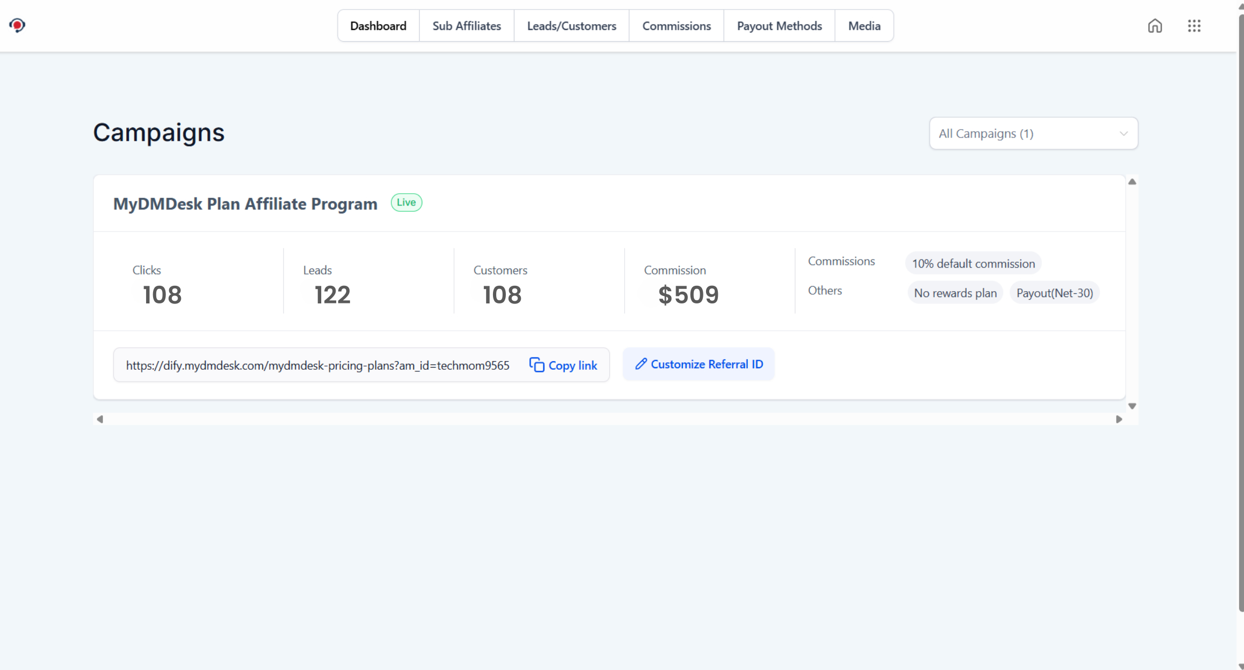Click the horizontal scroll right arrow
Image resolution: width=1244 pixels, height=670 pixels.
pyautogui.click(x=1119, y=419)
